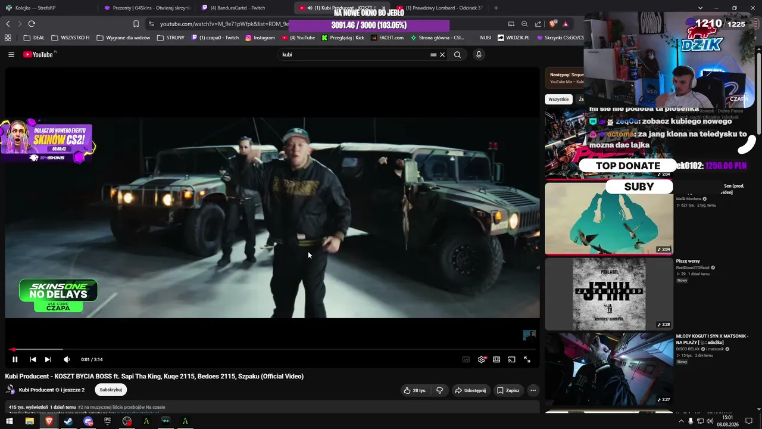Show hidden system tray icons
This screenshot has height=429, width=762.
pyautogui.click(x=681, y=421)
